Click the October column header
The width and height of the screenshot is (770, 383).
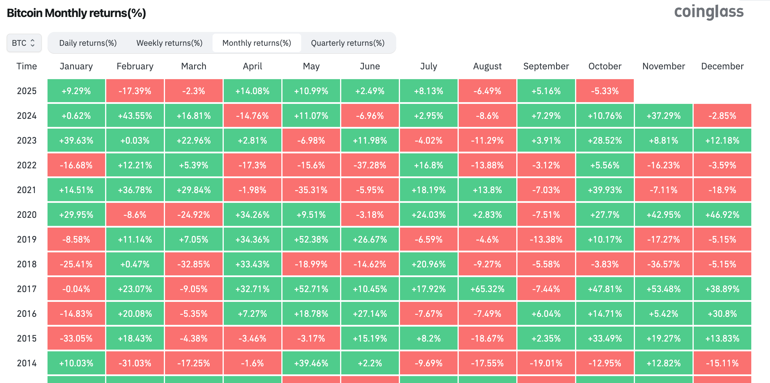605,66
